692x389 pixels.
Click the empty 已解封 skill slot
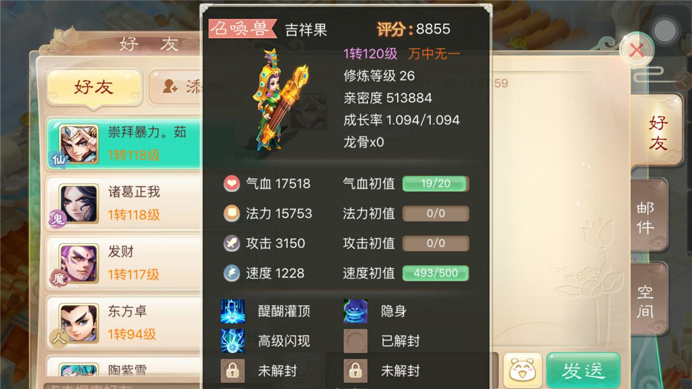point(355,341)
